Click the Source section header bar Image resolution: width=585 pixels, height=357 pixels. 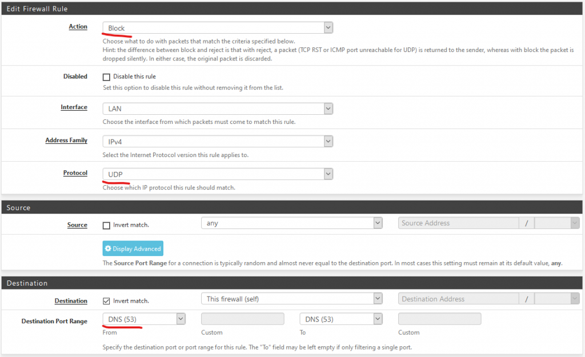[292, 207]
